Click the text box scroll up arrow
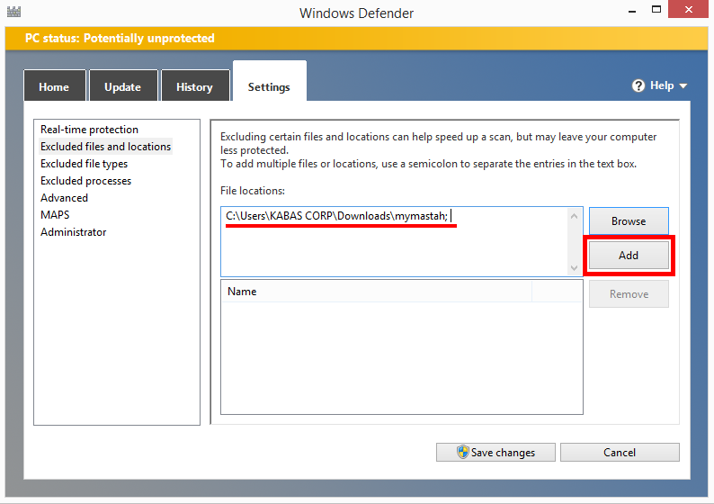 pos(574,216)
